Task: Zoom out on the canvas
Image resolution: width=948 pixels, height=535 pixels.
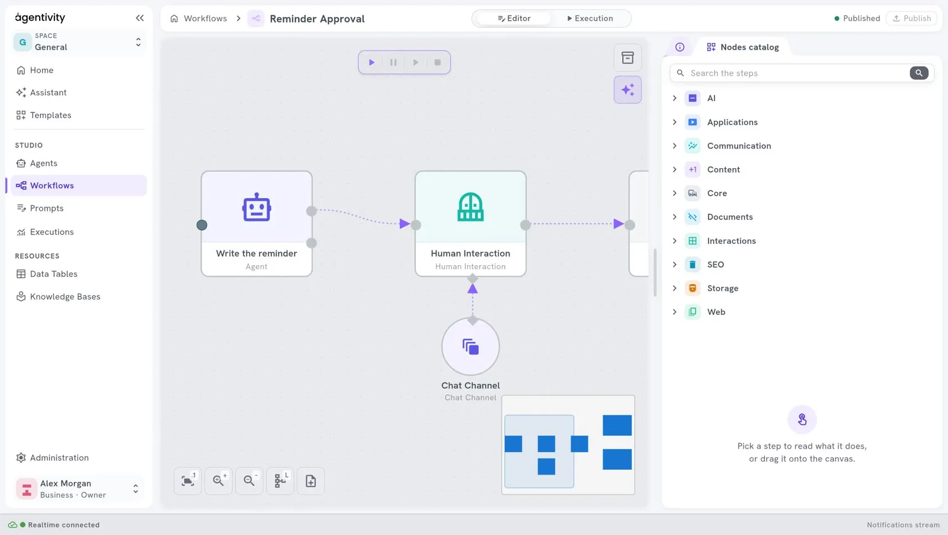Action: point(249,481)
